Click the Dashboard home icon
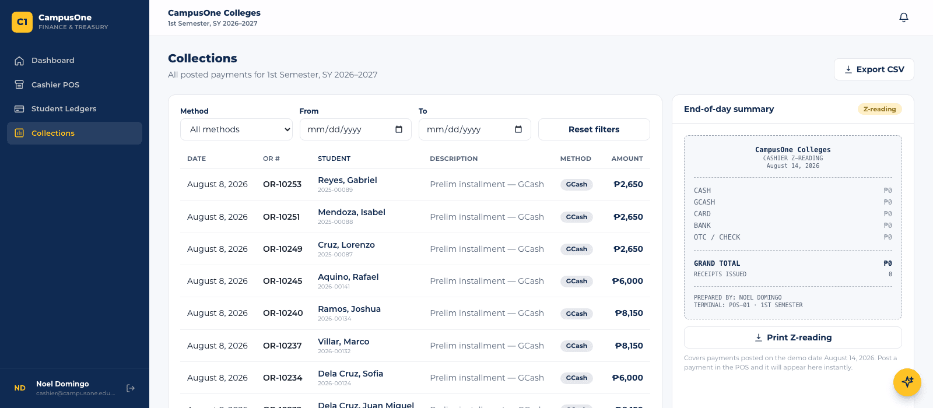933x408 pixels. point(19,61)
